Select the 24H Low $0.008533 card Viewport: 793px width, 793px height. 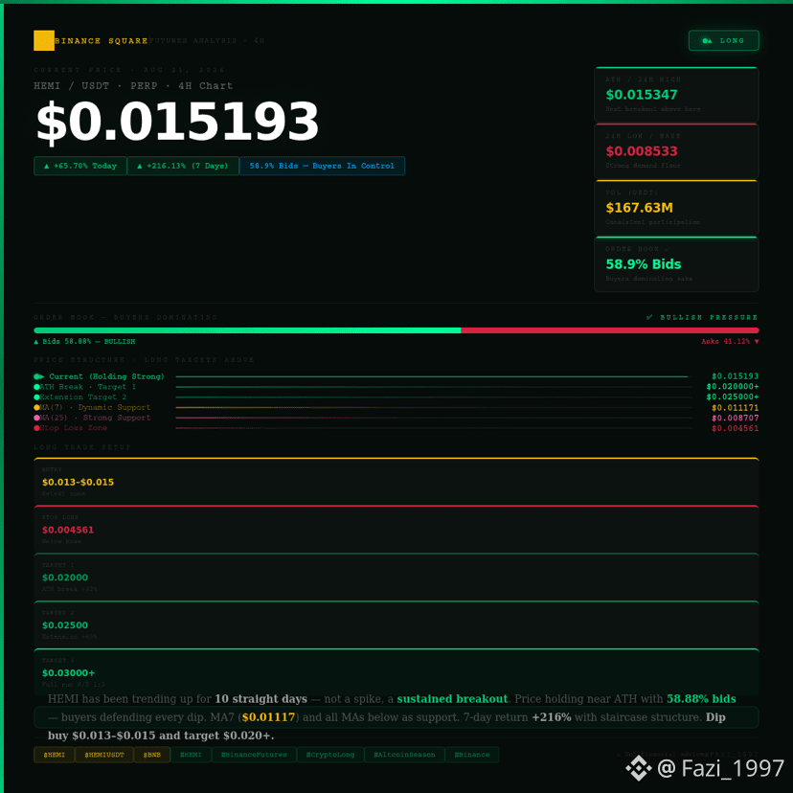677,151
